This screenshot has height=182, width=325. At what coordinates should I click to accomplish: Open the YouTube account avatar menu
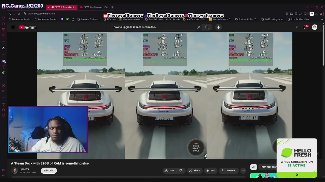point(315,27)
